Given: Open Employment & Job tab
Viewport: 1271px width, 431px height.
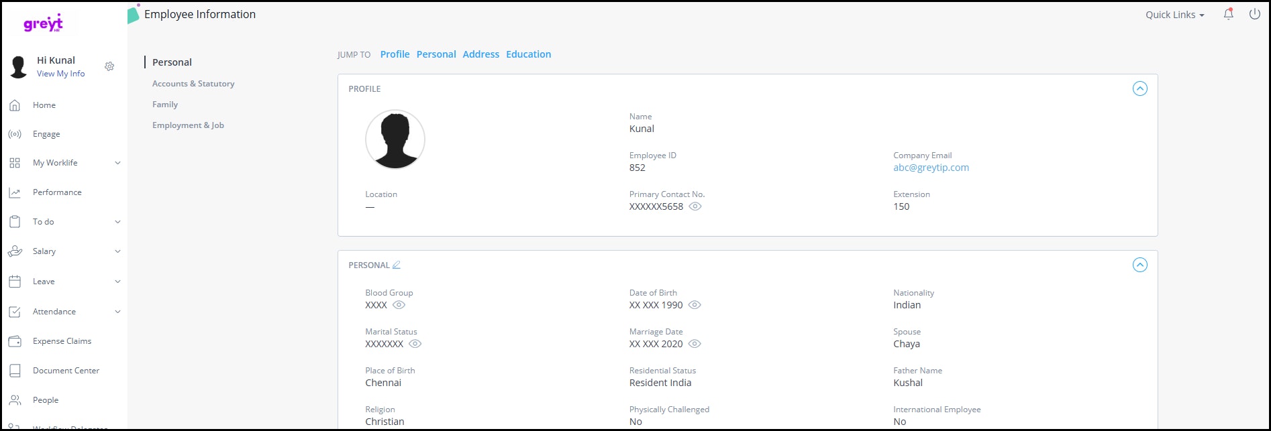Looking at the screenshot, I should pos(188,125).
